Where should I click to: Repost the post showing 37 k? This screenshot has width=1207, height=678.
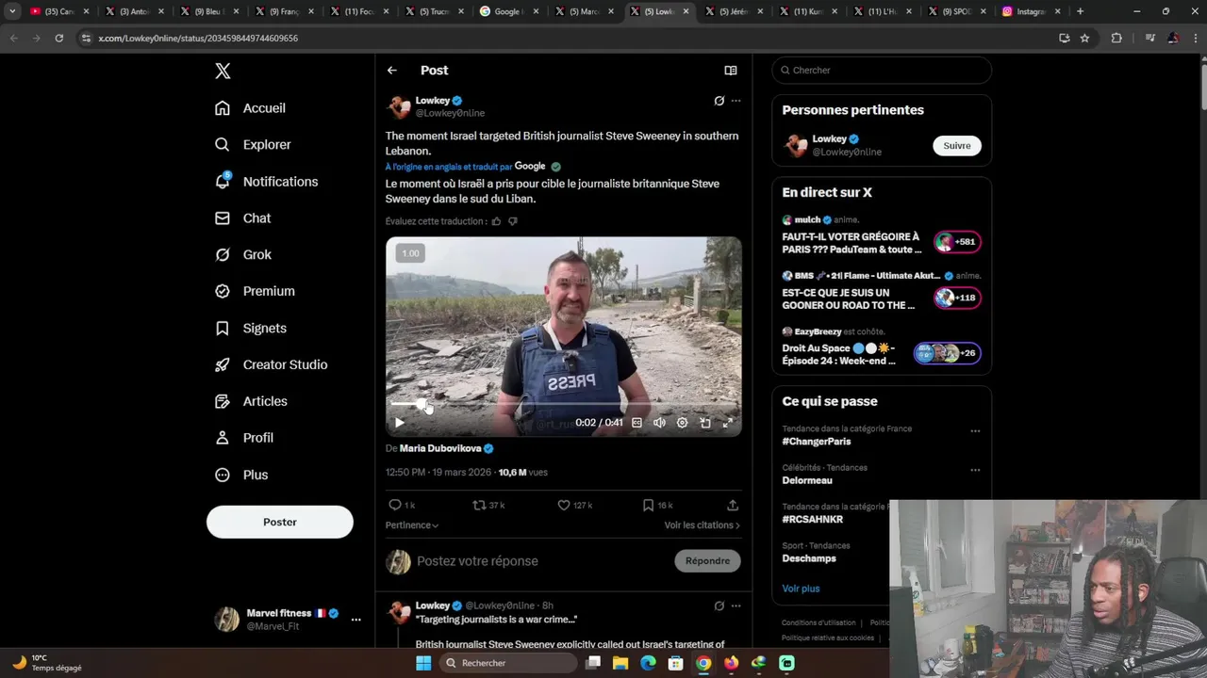488,506
